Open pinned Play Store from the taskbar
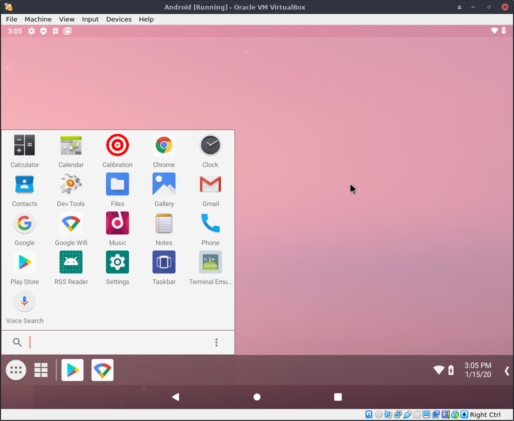This screenshot has width=514, height=421. pos(72,370)
